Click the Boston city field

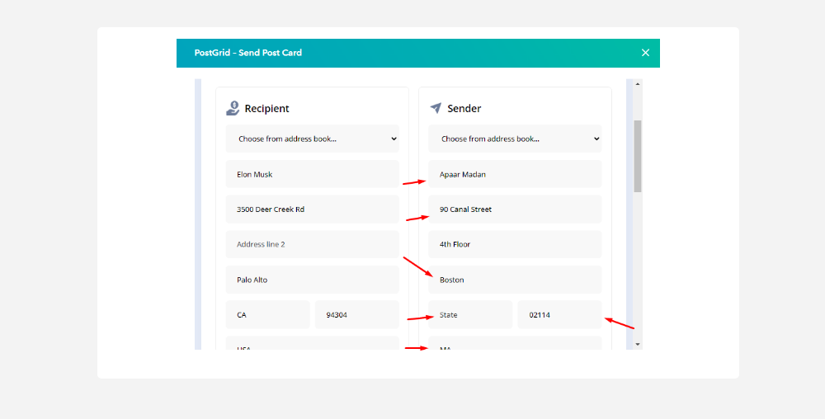point(515,280)
